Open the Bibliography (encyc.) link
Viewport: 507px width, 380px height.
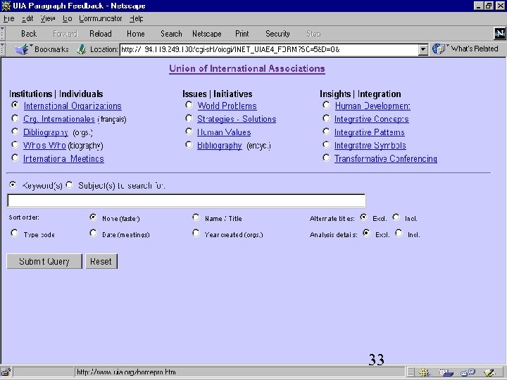pos(220,146)
